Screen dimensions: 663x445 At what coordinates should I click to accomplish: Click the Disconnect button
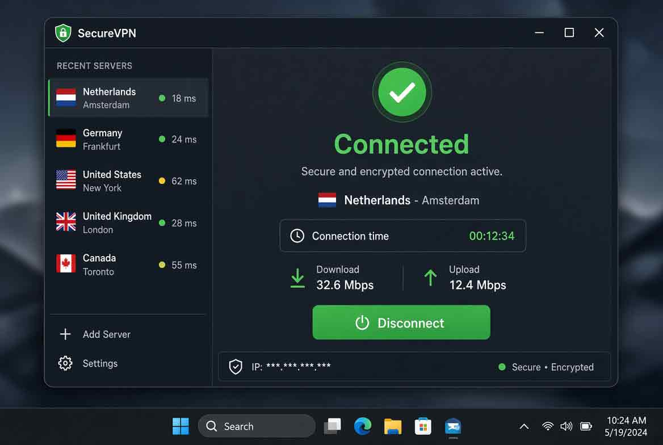click(401, 322)
